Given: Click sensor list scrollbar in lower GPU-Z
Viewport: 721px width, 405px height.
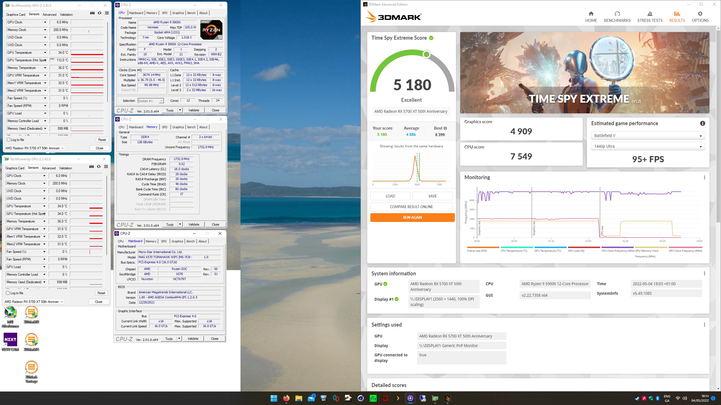Looking at the screenshot, I should coord(107,215).
